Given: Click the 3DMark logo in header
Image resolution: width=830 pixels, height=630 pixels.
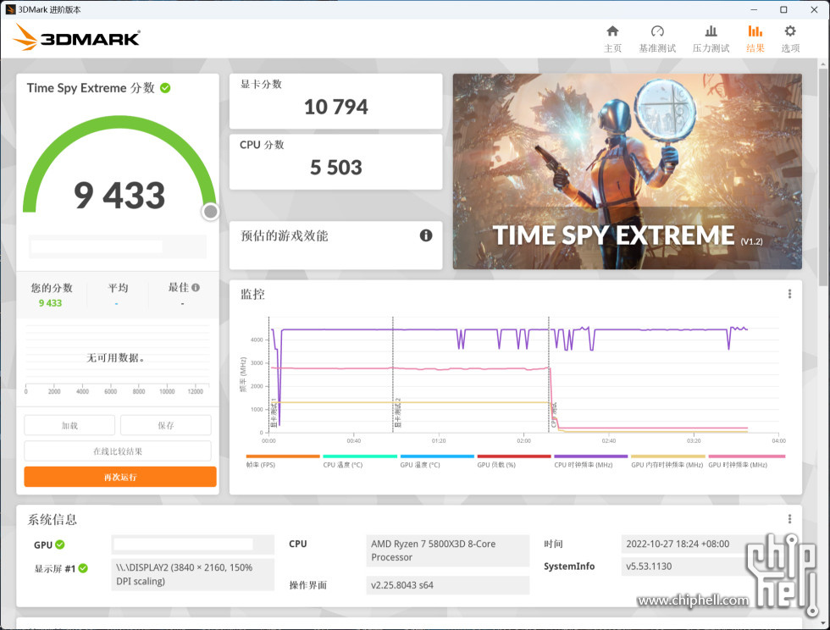Looking at the screenshot, I should click(x=77, y=37).
